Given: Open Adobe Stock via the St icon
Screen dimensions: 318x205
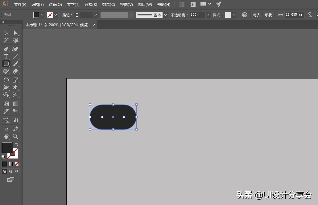Looking at the screenshot, I should point(193,4).
